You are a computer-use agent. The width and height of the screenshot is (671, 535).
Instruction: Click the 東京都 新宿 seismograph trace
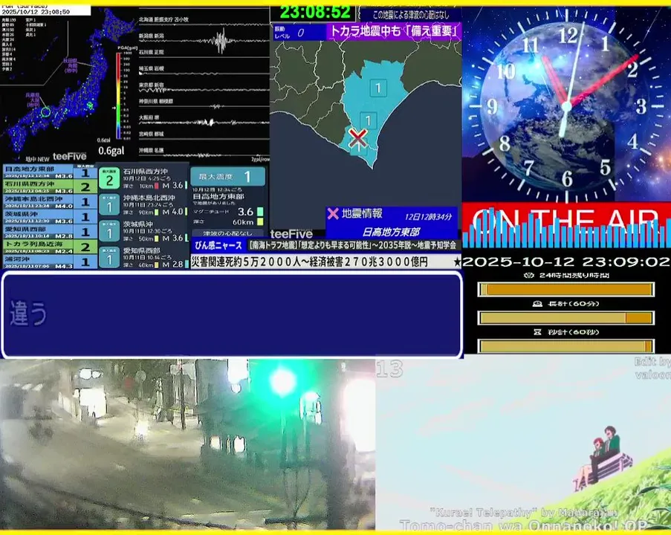[x=204, y=89]
